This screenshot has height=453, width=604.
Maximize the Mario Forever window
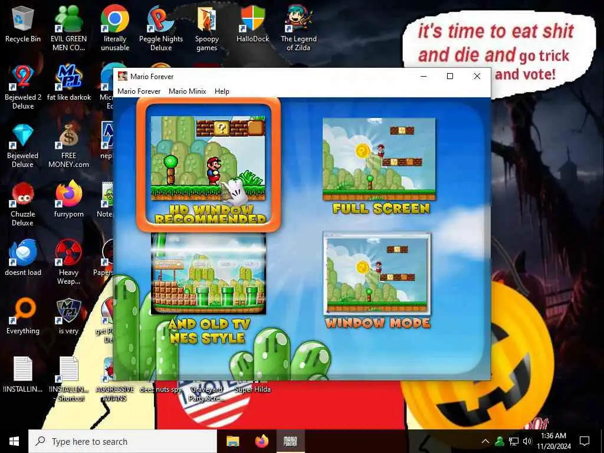[x=450, y=76]
